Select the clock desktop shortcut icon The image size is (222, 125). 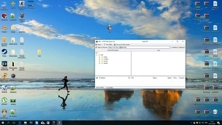point(13,77)
